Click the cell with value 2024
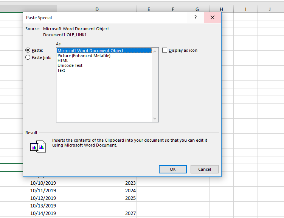 tap(97, 190)
